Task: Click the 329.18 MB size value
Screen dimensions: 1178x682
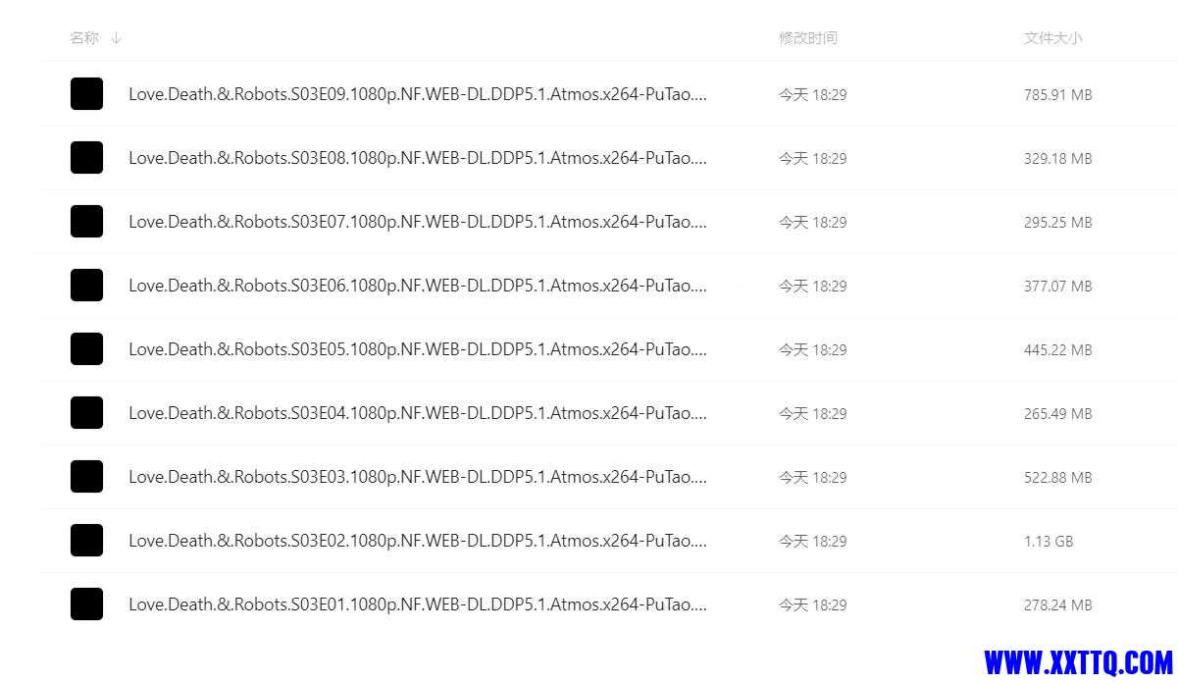Action: tap(1057, 159)
